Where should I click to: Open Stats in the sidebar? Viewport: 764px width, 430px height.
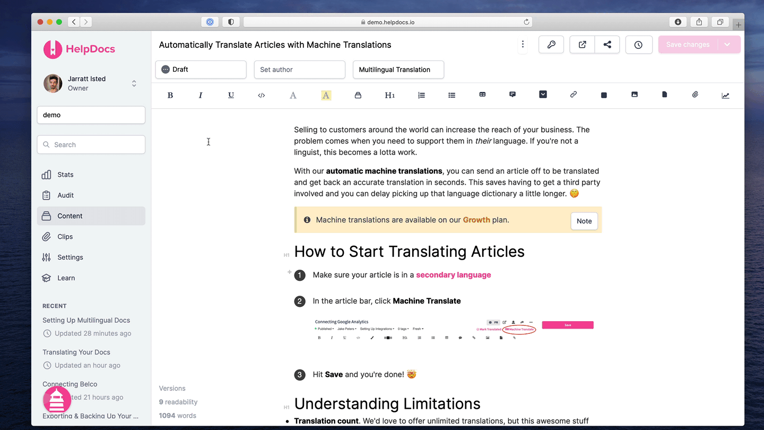91,175
